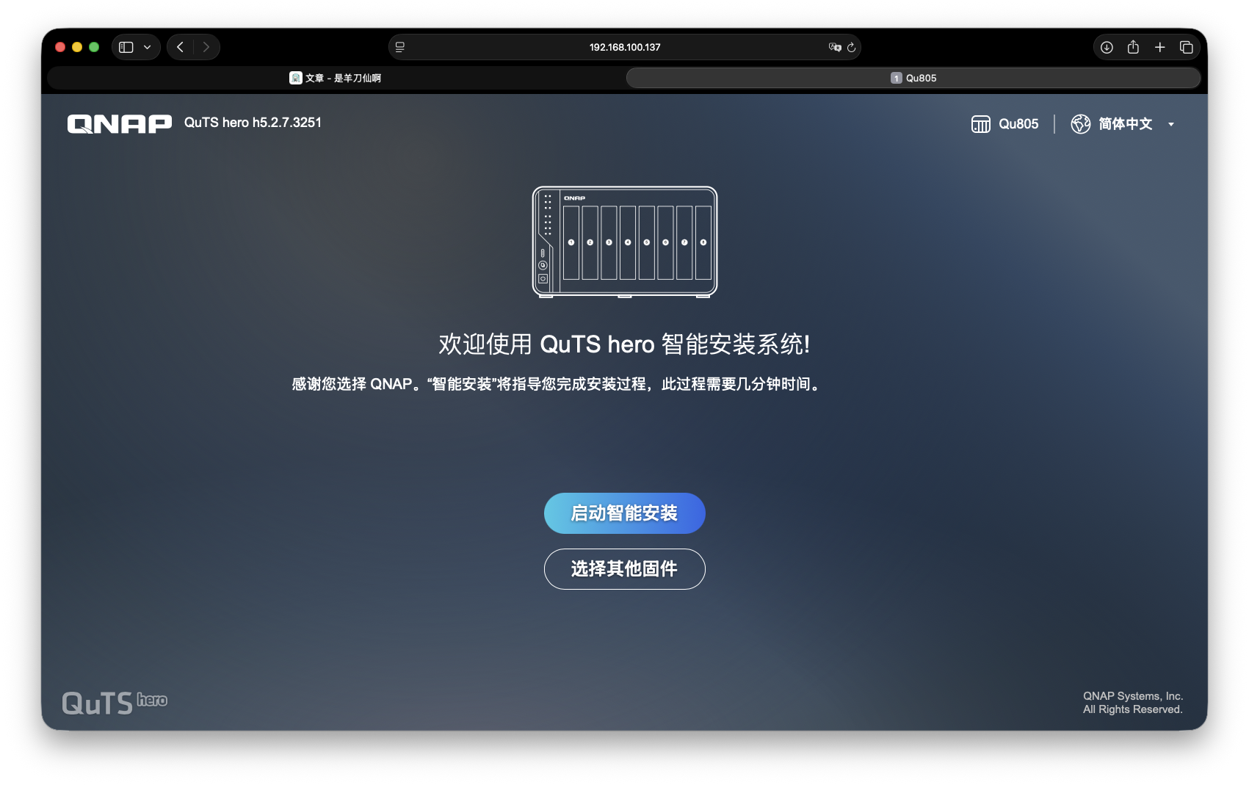
Task: Click the 选择其他固件 button
Action: point(624,569)
